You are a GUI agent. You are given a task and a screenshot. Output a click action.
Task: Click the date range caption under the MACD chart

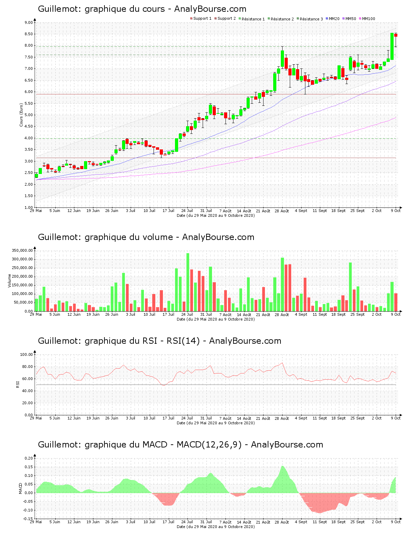(215, 527)
